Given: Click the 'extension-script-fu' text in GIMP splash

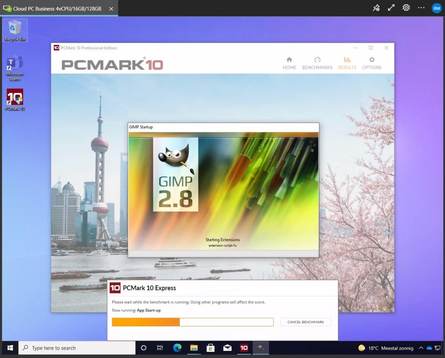Looking at the screenshot, I should point(222,245).
